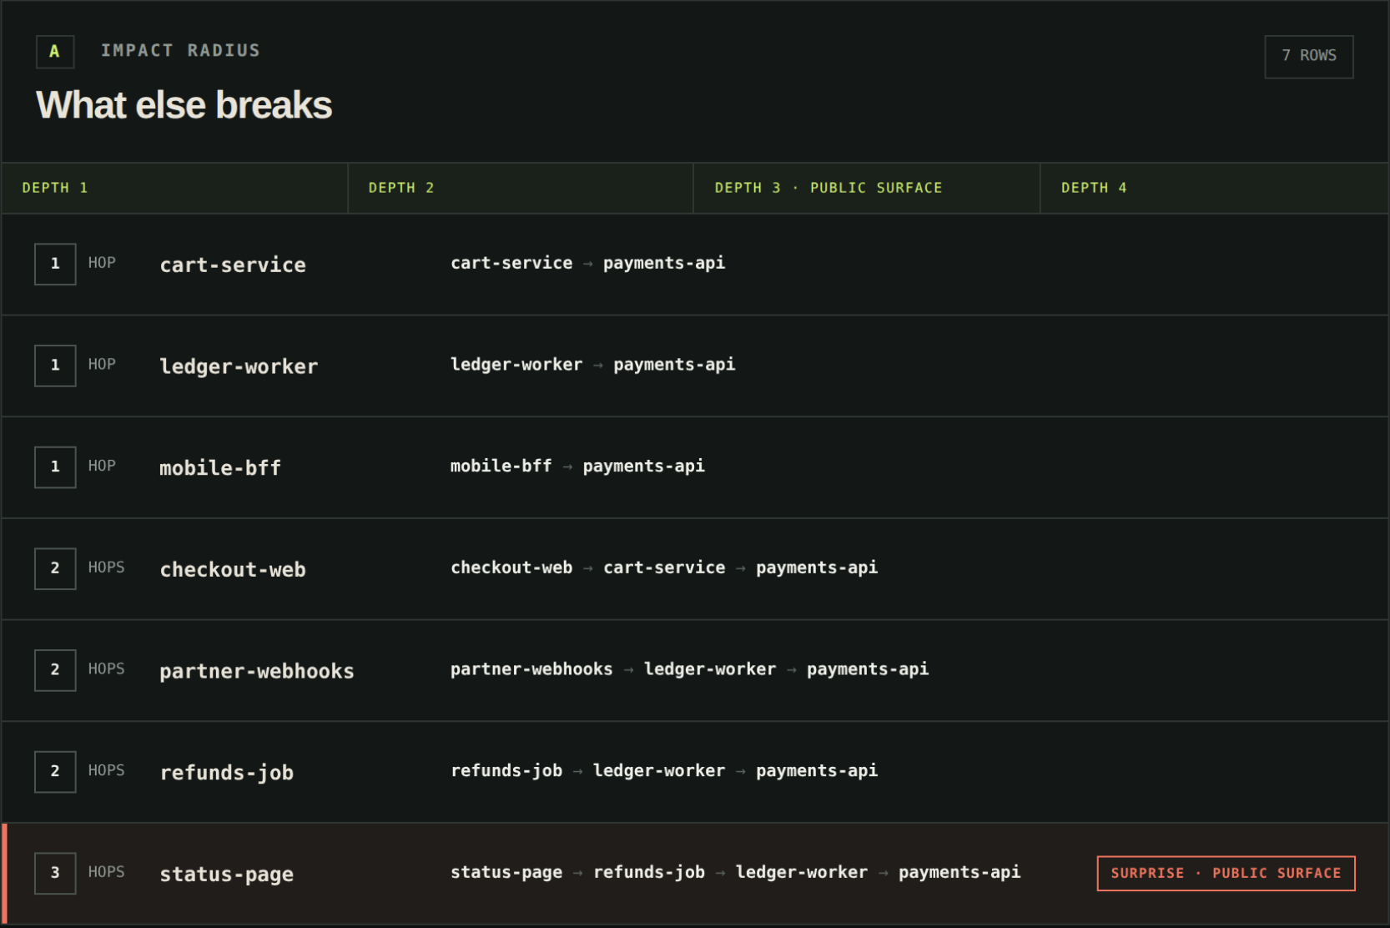Click the "A" section badge
1390x928 pixels.
click(x=55, y=52)
